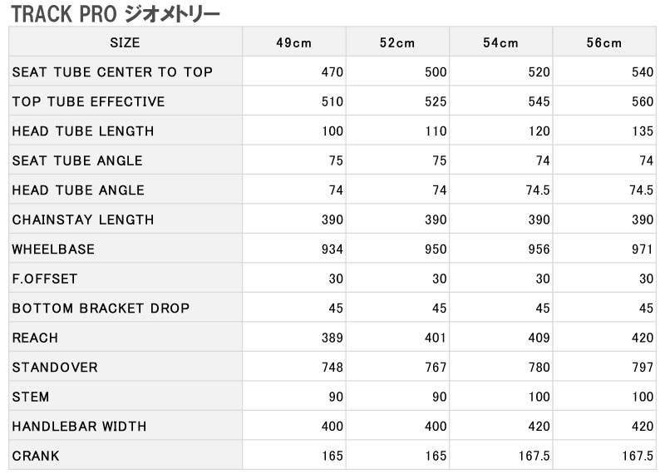This screenshot has width=665, height=474.
Task: Select the 401 reach value cell
Action: click(x=397, y=338)
